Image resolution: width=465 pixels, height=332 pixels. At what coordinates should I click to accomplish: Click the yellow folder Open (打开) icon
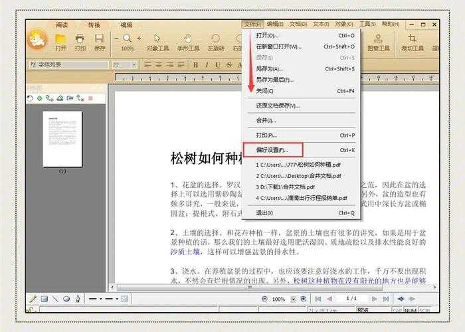coord(60,39)
